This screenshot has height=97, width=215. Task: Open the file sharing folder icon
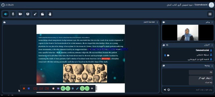(42, 14)
